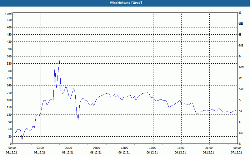
Task: Click the 60 degree axis label
Action: click(x=10, y=129)
